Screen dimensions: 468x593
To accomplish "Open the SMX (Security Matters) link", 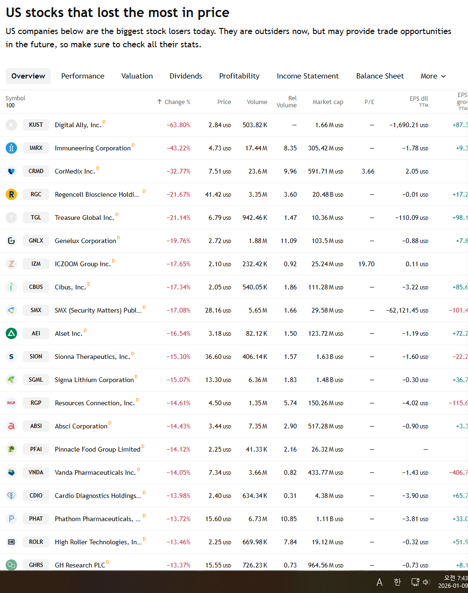I will tap(98, 310).
